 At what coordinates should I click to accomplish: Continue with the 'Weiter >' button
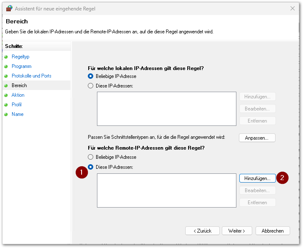coord(237,230)
